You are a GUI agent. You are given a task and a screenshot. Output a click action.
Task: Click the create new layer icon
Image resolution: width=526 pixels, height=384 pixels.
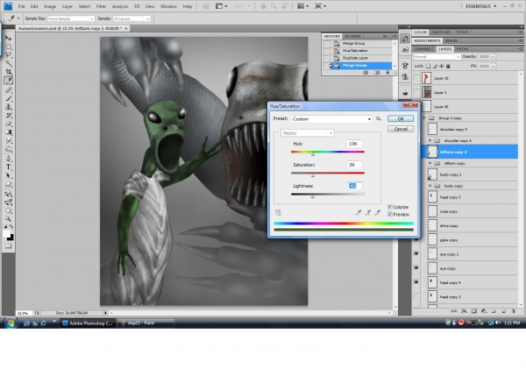click(503, 311)
